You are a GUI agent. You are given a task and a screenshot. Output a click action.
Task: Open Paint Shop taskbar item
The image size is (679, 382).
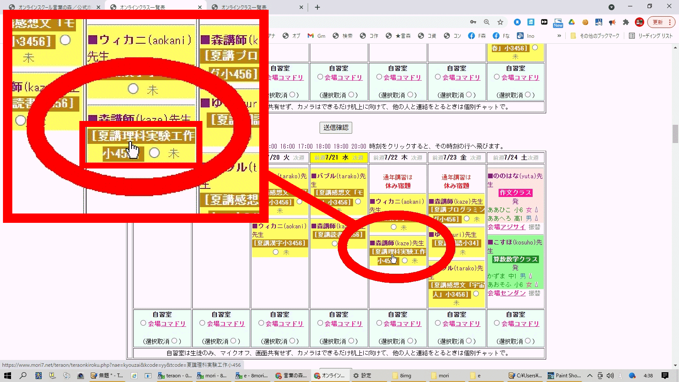564,376
